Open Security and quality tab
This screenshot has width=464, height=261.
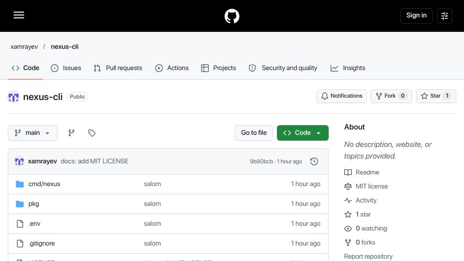[x=283, y=68]
